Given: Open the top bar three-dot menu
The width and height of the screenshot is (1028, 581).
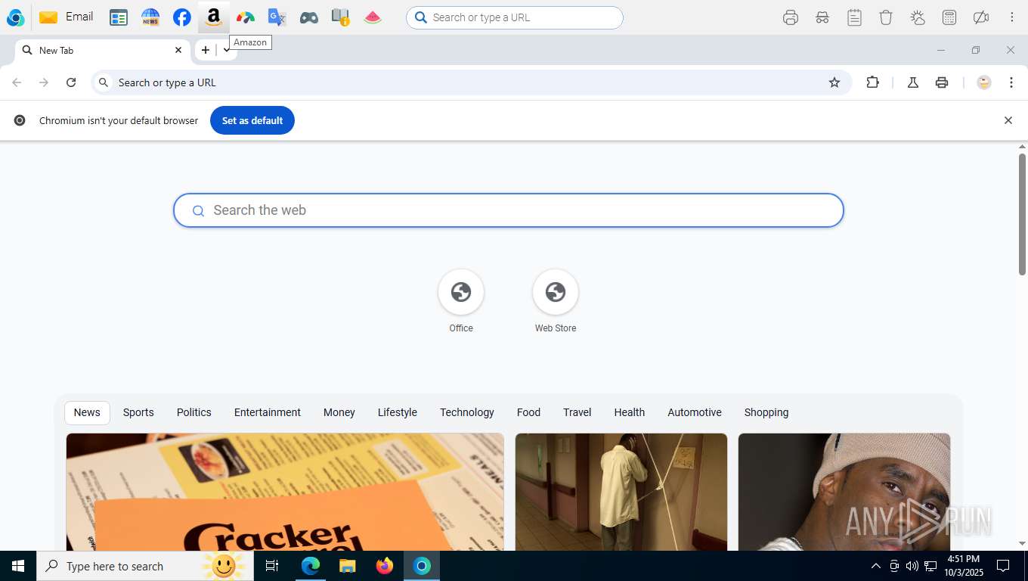Looking at the screenshot, I should click(1011, 17).
